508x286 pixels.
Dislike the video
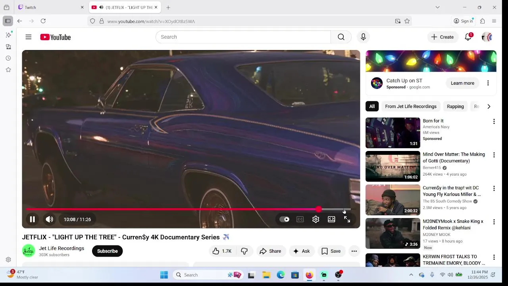(x=244, y=251)
